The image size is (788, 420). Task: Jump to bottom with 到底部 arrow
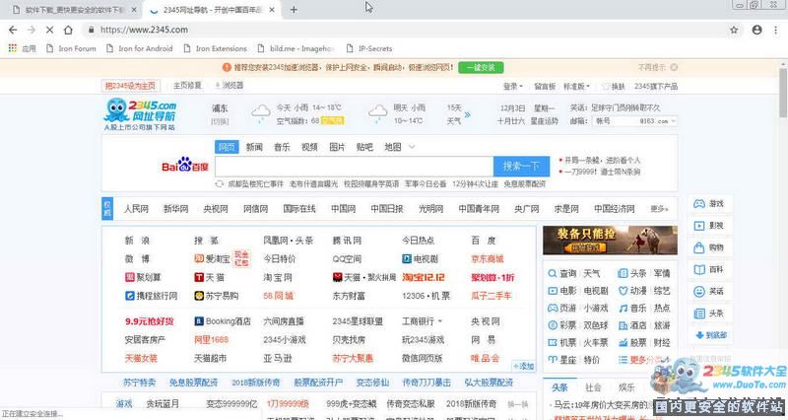711,335
